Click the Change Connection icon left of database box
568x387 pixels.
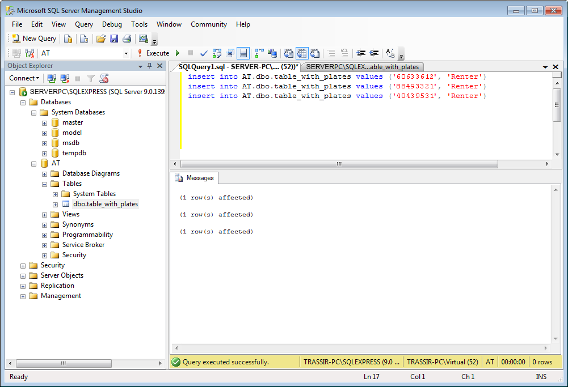(30, 53)
